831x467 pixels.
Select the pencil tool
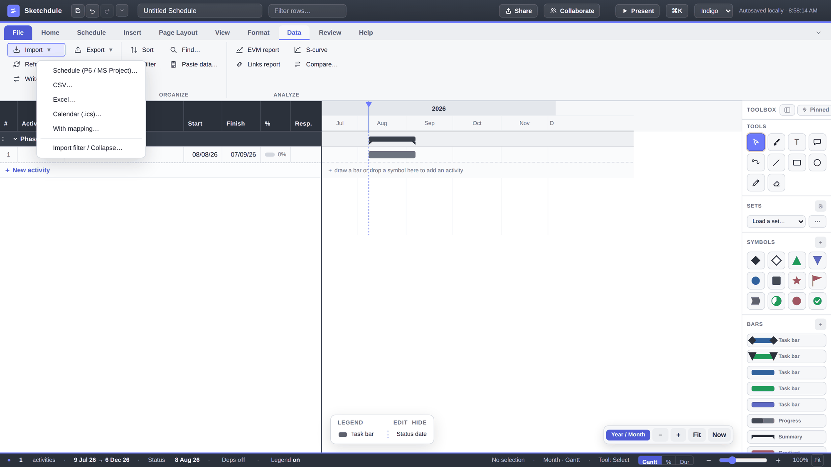(755, 183)
